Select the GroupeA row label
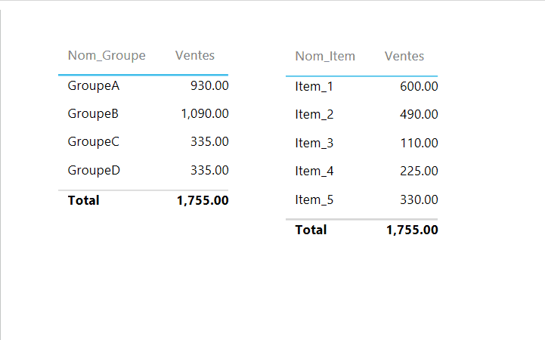The width and height of the screenshot is (545, 340). point(94,86)
